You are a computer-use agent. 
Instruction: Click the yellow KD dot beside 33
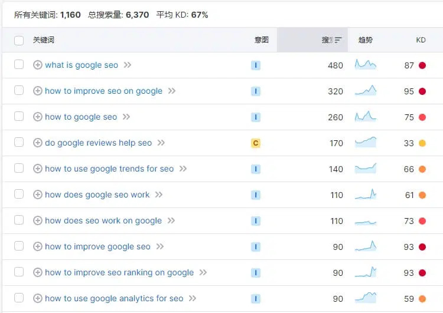[422, 143]
